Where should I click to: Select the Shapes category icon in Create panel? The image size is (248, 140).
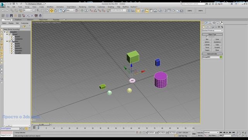pyautogui.click(x=207, y=27)
